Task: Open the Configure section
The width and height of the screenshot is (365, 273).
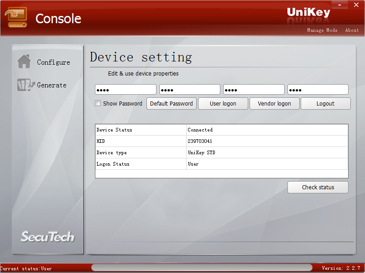Action: point(53,62)
